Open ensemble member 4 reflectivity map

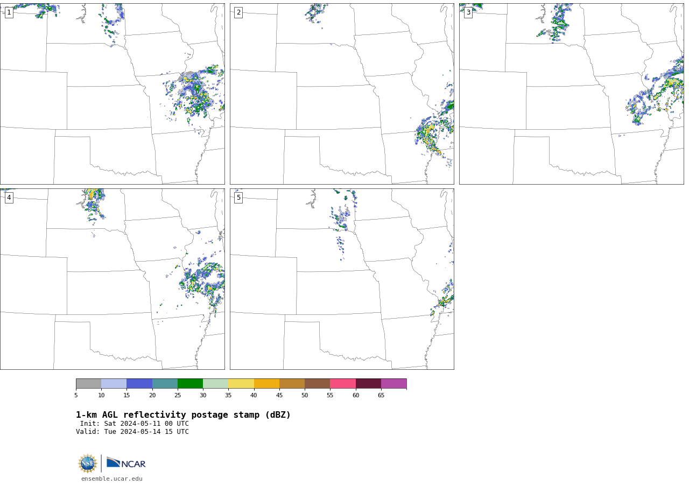point(112,279)
